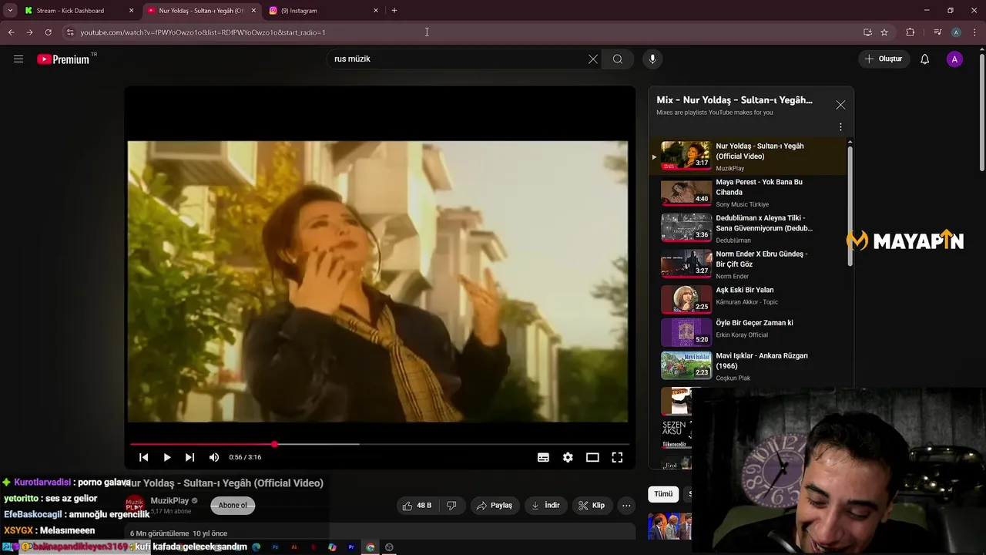Screen dimensions: 986x555
Task: Open Chrome profile avatar
Action: tap(956, 32)
